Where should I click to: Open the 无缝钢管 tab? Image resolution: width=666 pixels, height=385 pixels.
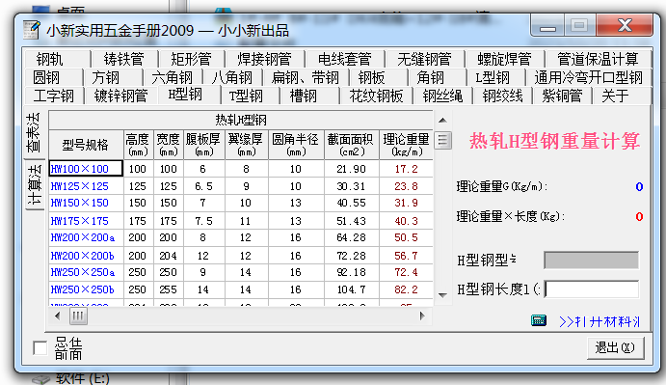pos(424,59)
